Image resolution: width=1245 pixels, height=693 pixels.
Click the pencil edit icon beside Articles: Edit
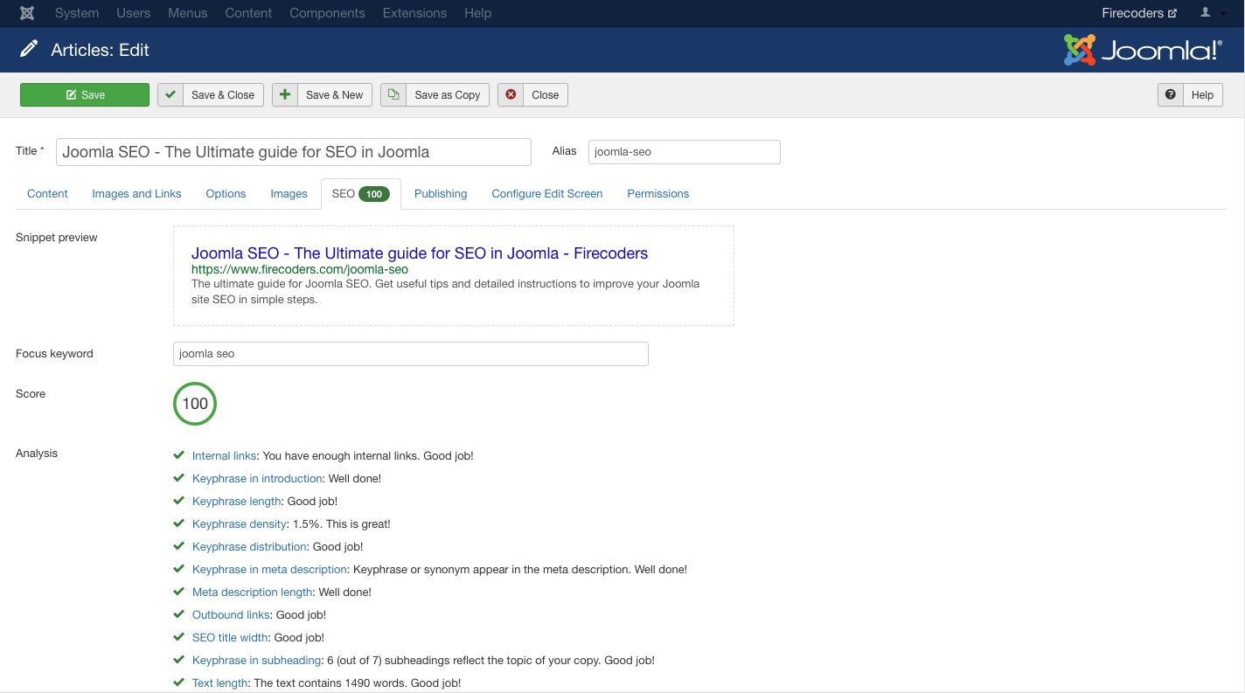click(x=29, y=50)
